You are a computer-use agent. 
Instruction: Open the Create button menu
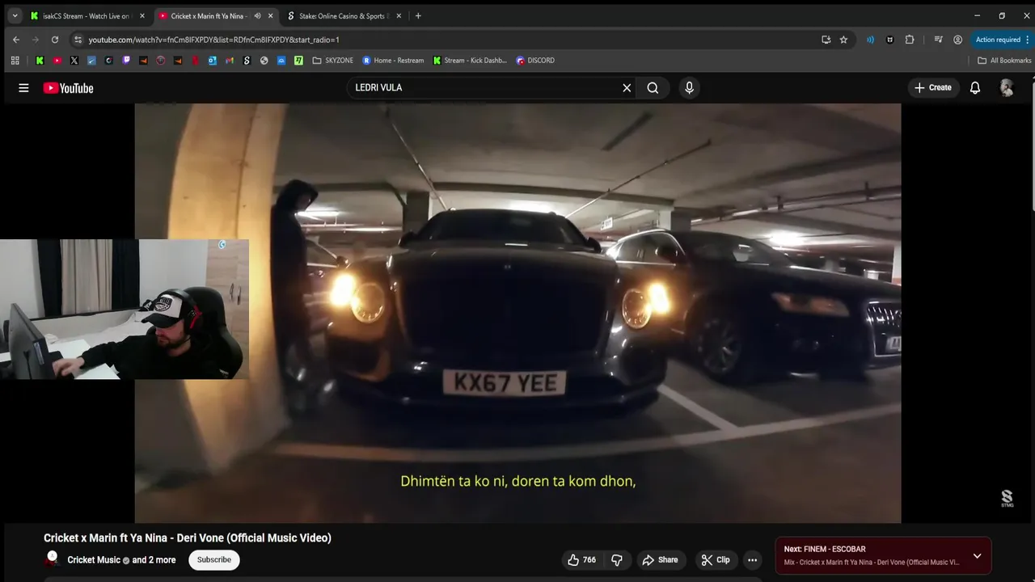point(933,87)
